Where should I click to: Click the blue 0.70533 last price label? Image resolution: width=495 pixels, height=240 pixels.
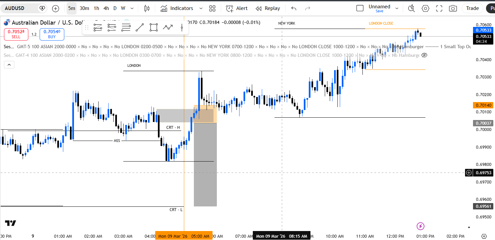(483, 30)
